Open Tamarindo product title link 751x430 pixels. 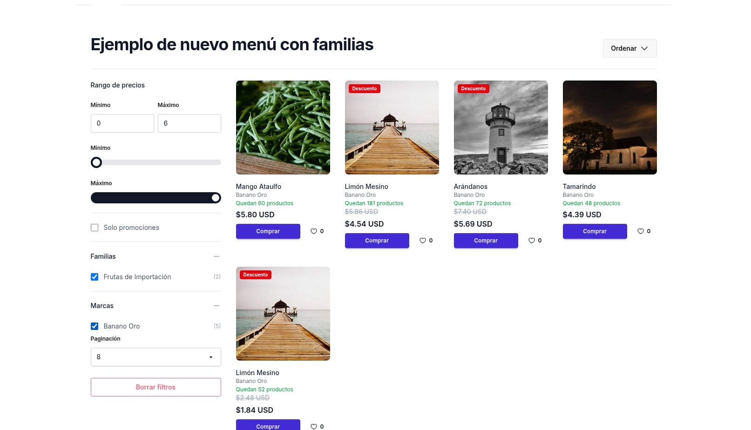pos(579,187)
